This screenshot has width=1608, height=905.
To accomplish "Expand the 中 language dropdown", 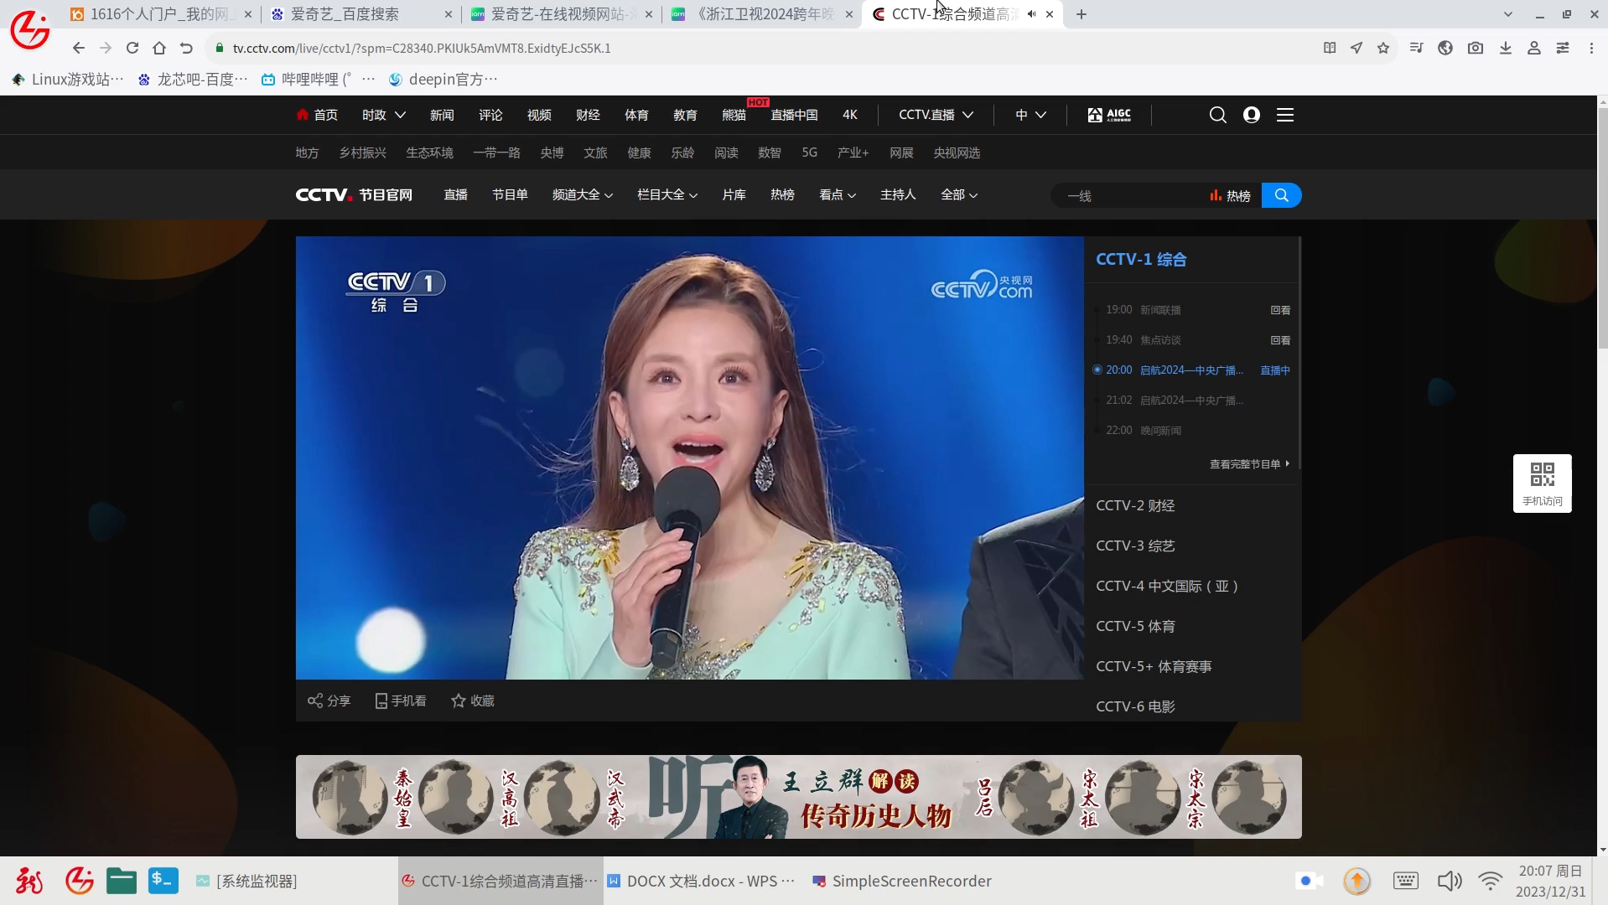I will pos(1031,115).
